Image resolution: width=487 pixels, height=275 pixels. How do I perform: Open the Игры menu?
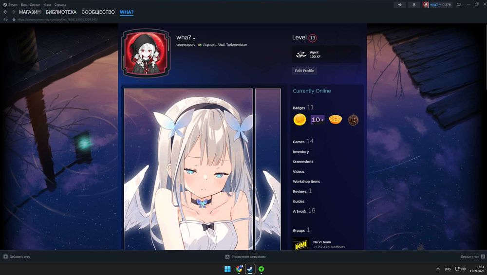[47, 5]
